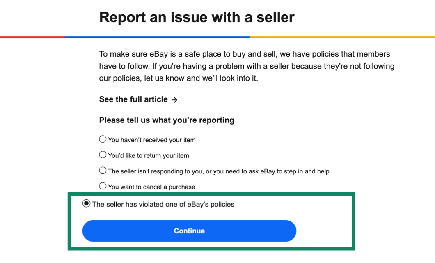Open 'See the full article' link

[133, 99]
